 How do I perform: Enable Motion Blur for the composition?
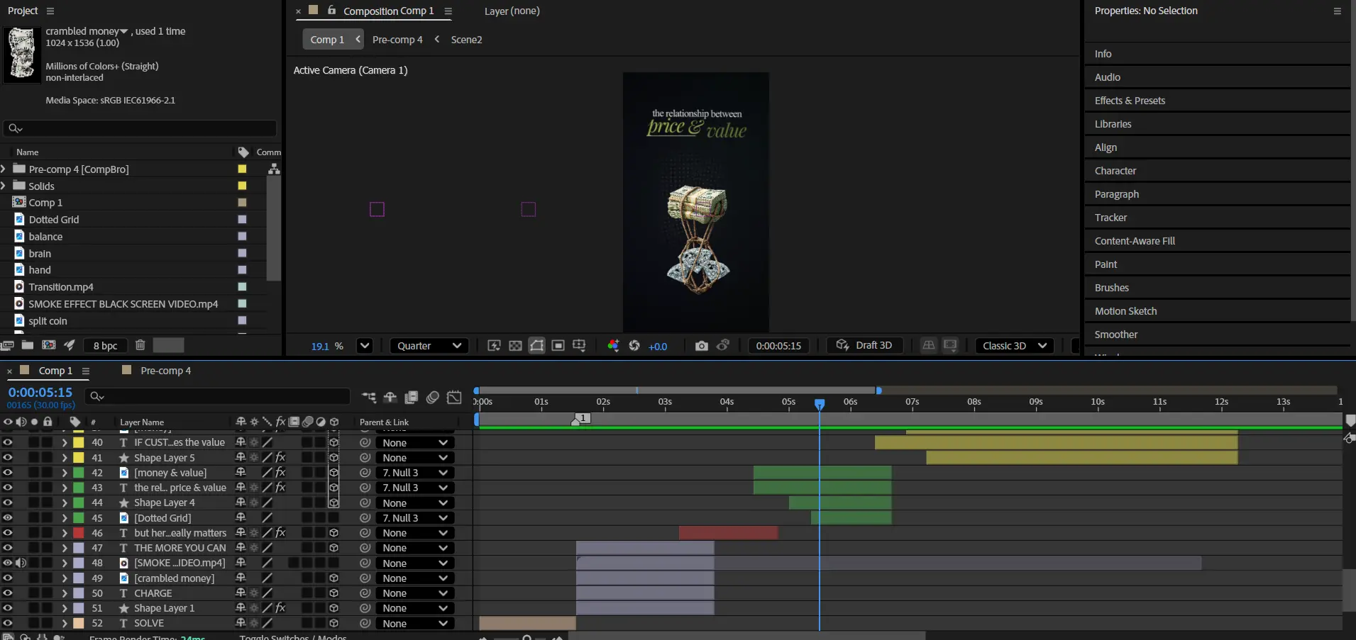pos(432,398)
